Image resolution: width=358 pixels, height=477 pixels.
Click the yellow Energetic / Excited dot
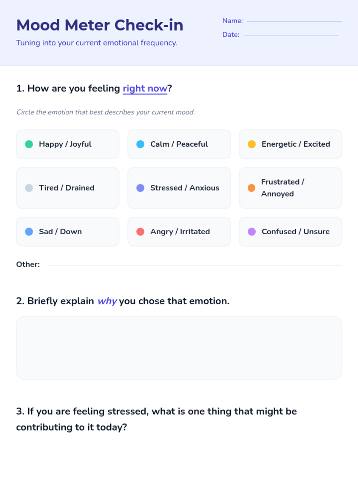(252, 144)
